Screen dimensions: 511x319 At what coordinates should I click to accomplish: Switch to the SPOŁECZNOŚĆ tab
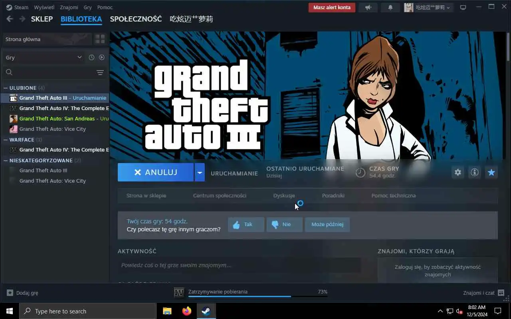coord(136,19)
